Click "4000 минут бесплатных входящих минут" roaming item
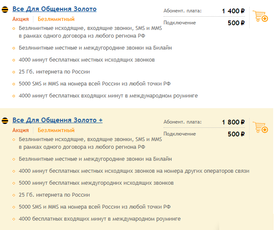Screen dimensions: 274x230 click(x=108, y=96)
